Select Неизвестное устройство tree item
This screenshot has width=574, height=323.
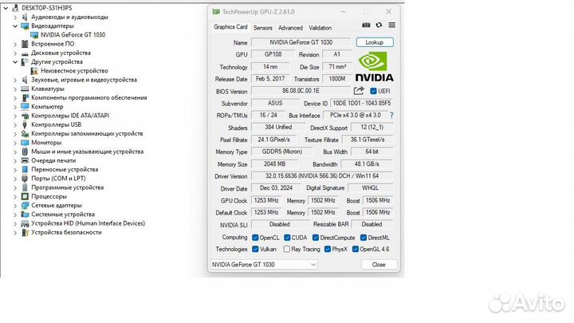pyautogui.click(x=74, y=71)
